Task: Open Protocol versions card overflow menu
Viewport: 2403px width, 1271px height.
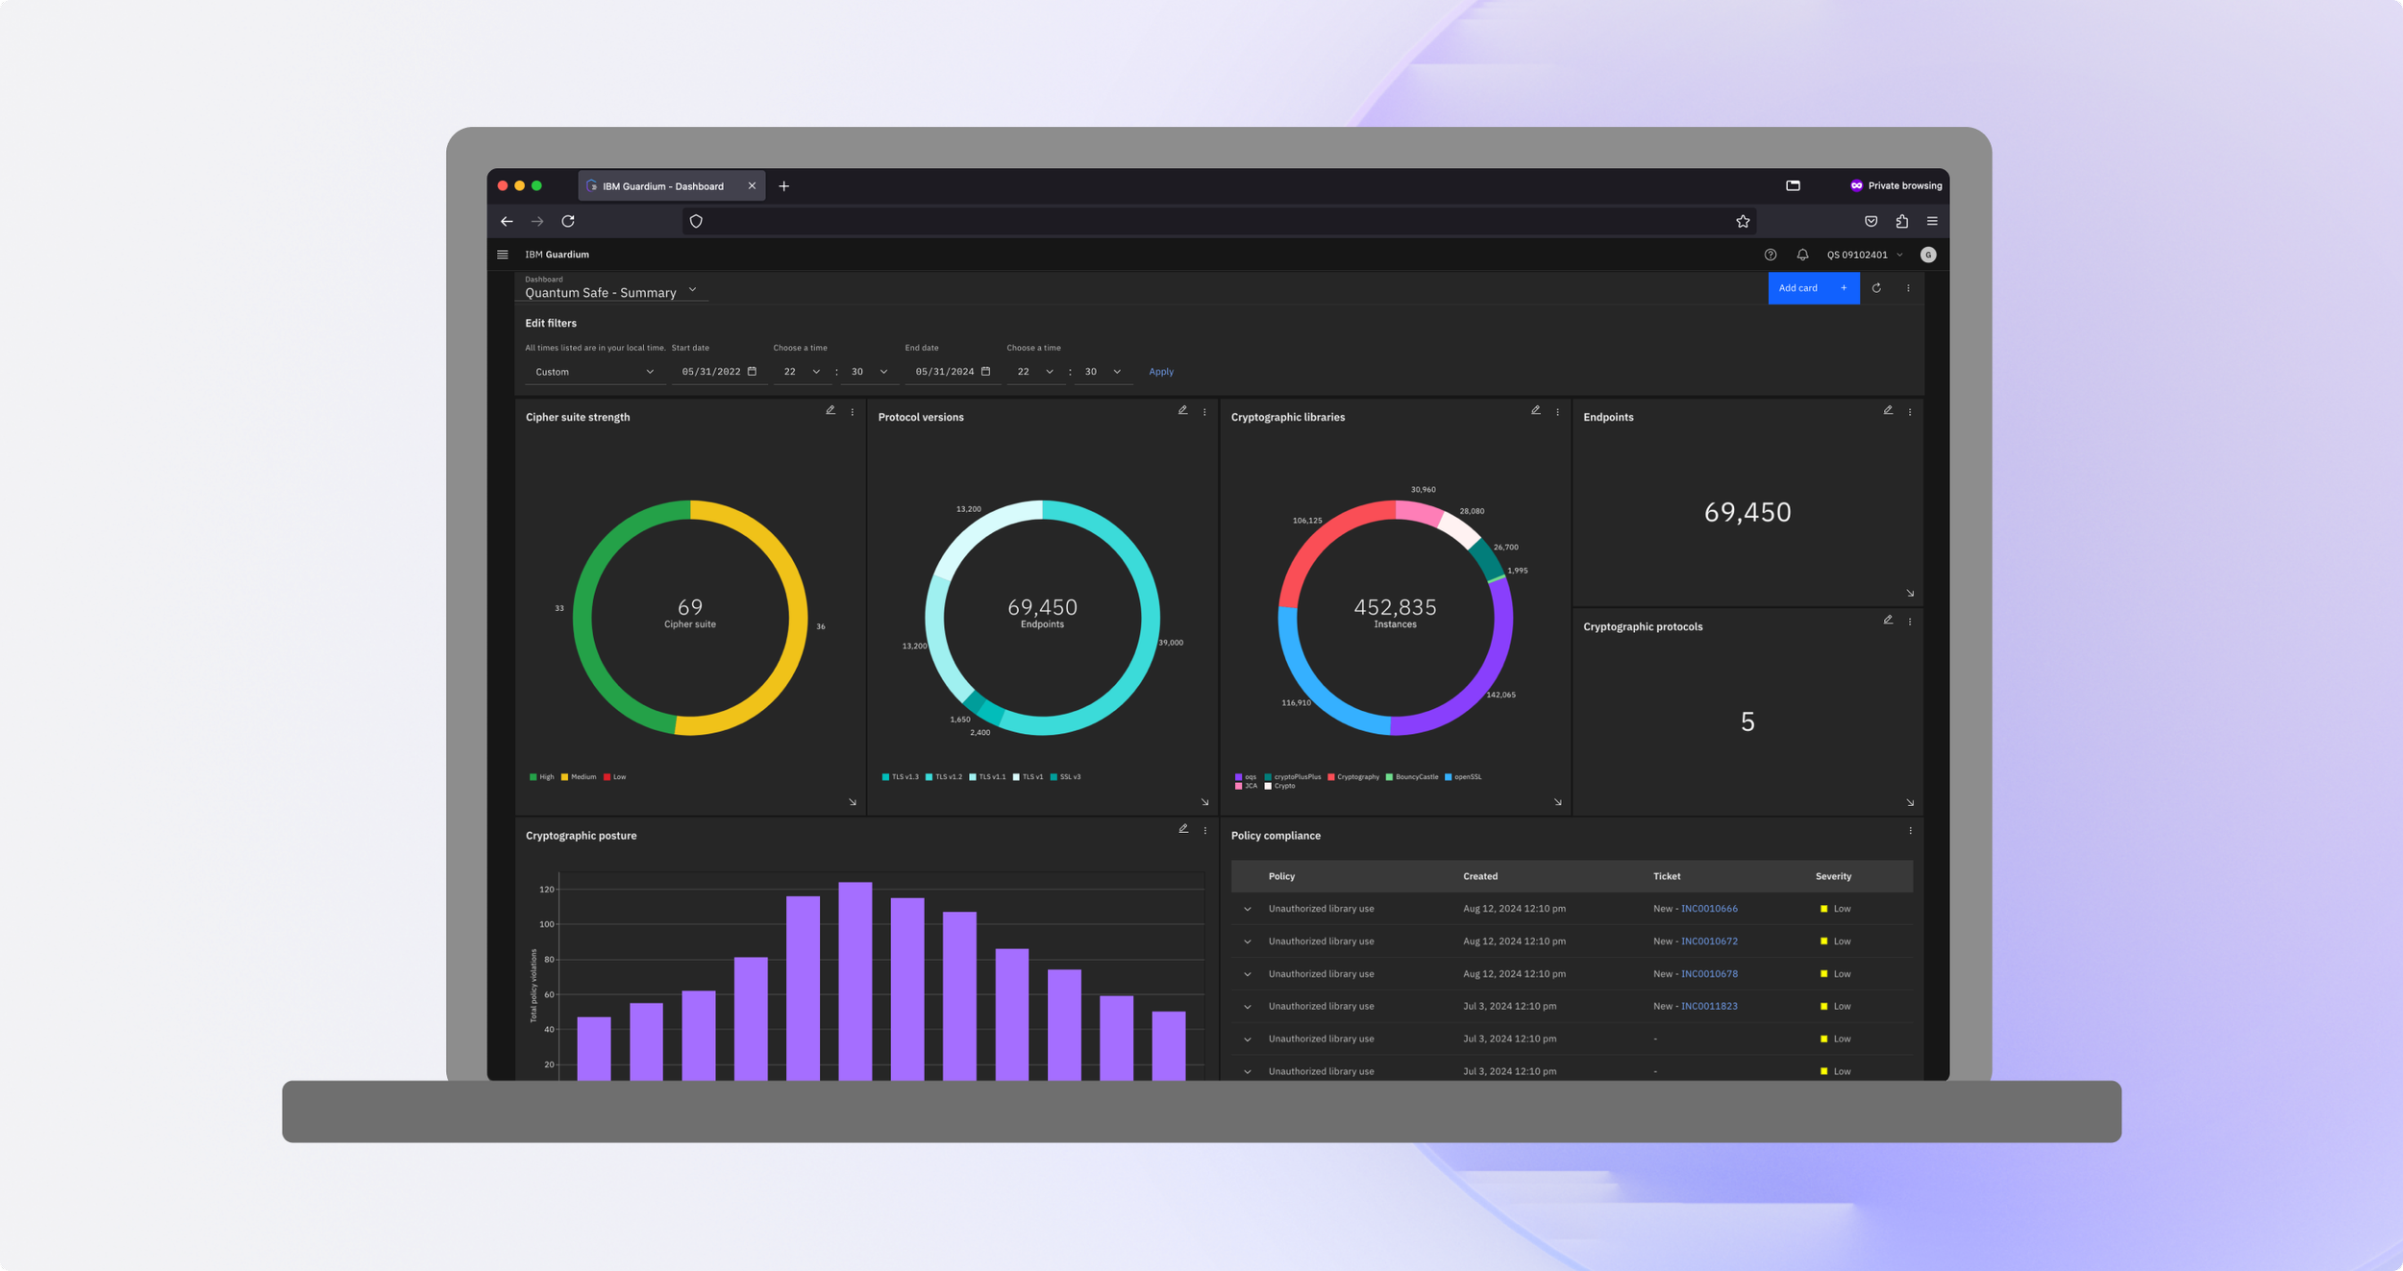Action: click(x=1204, y=412)
